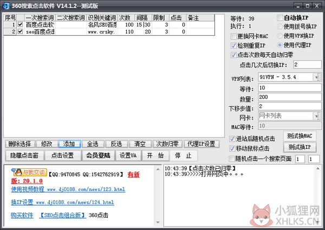325x230 pixels.
Task: Click the 备注 column header
Action: pos(200,18)
